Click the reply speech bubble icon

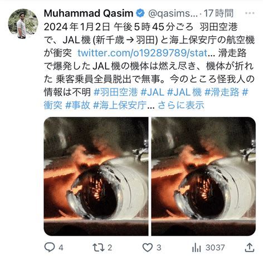point(50,247)
